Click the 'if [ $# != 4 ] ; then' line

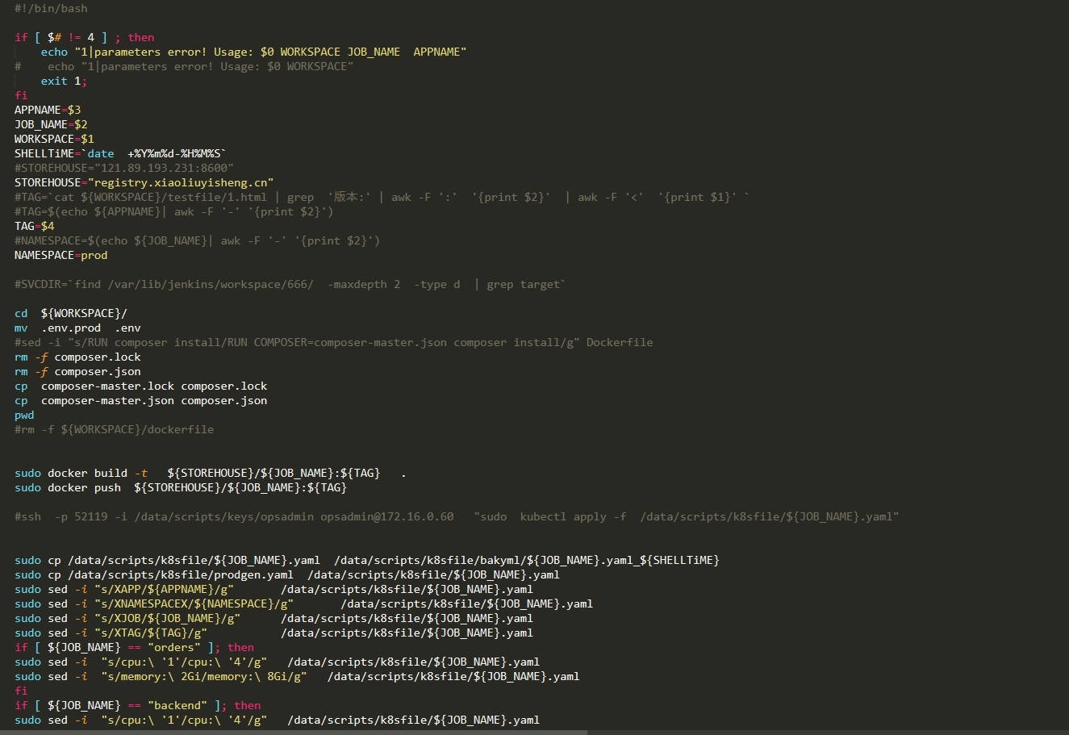click(x=84, y=37)
